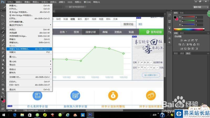Screen dimensions: 210x118
Task: Click the 回享计划 navigation link
Action: tap(91, 32)
